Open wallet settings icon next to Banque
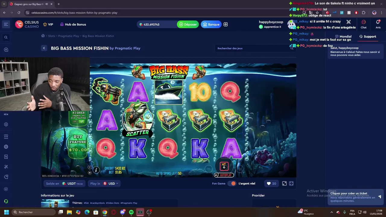Screen dimensions: 386x217 coord(226,24)
